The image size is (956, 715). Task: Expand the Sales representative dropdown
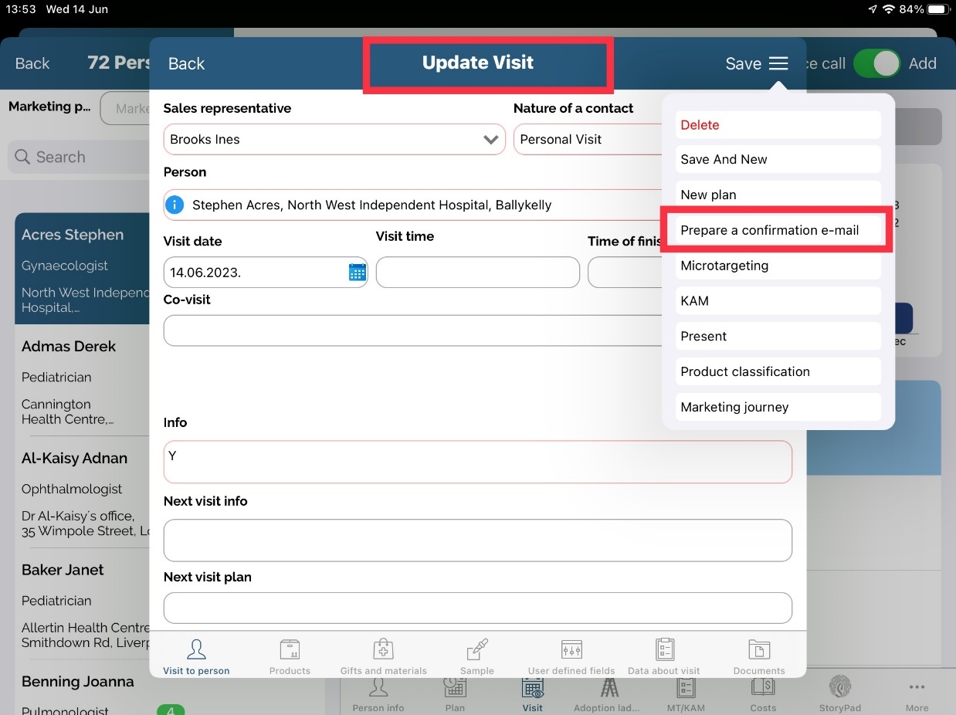pos(490,140)
